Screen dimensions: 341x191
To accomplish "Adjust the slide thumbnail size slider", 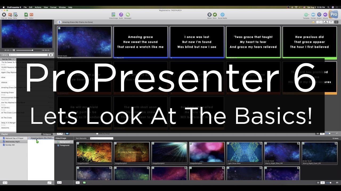I will click(330, 133).
